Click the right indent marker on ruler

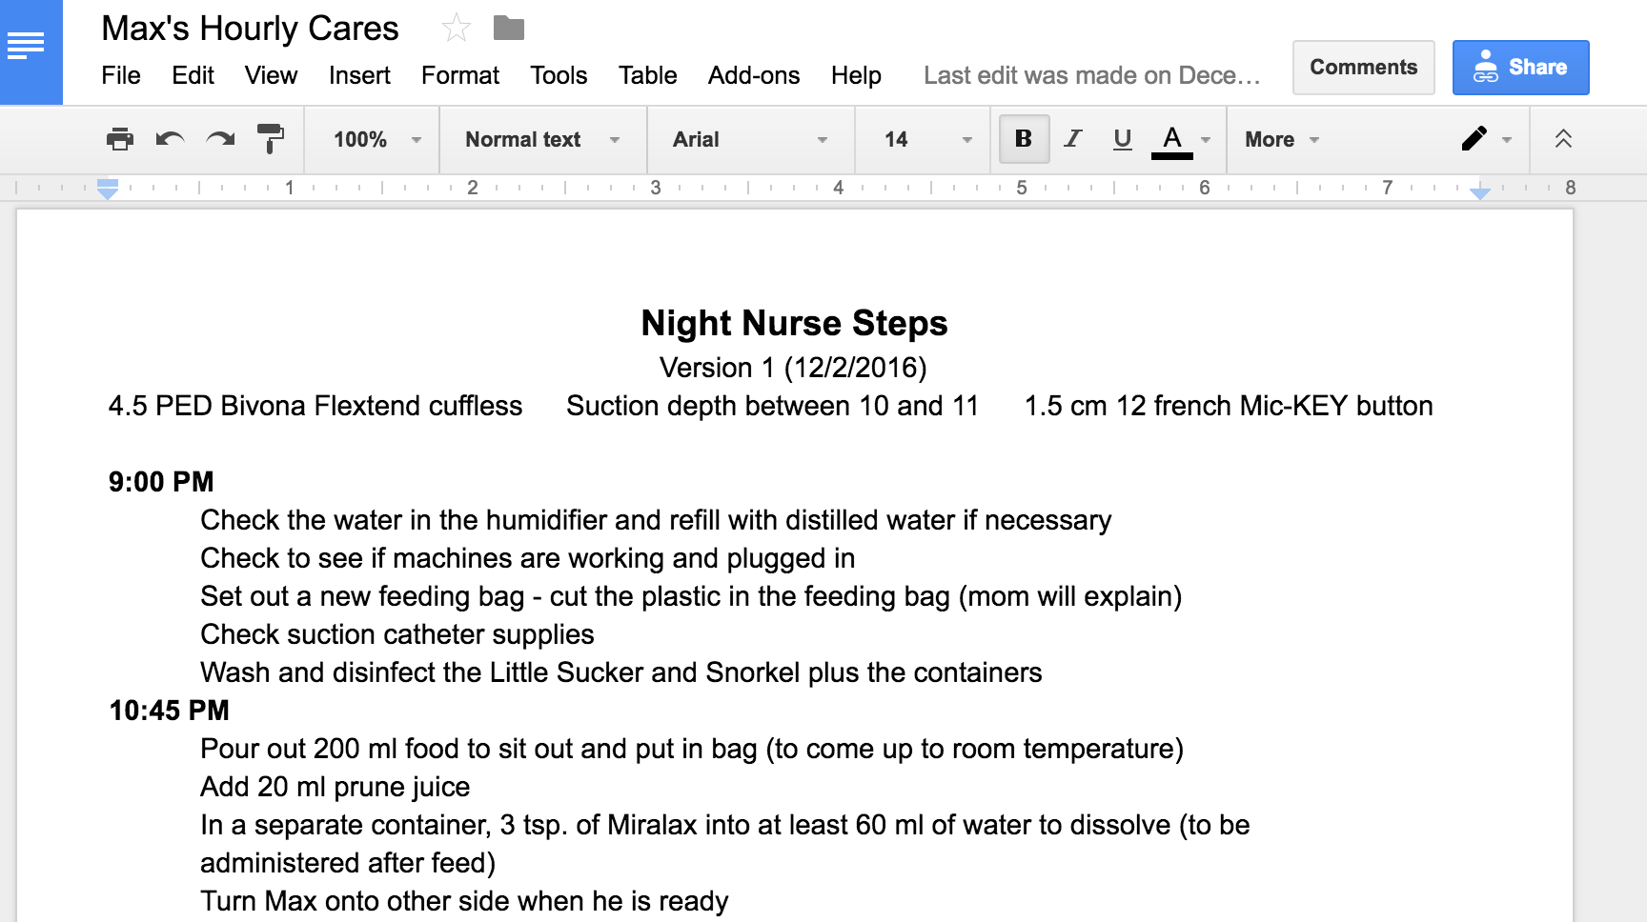(1480, 192)
